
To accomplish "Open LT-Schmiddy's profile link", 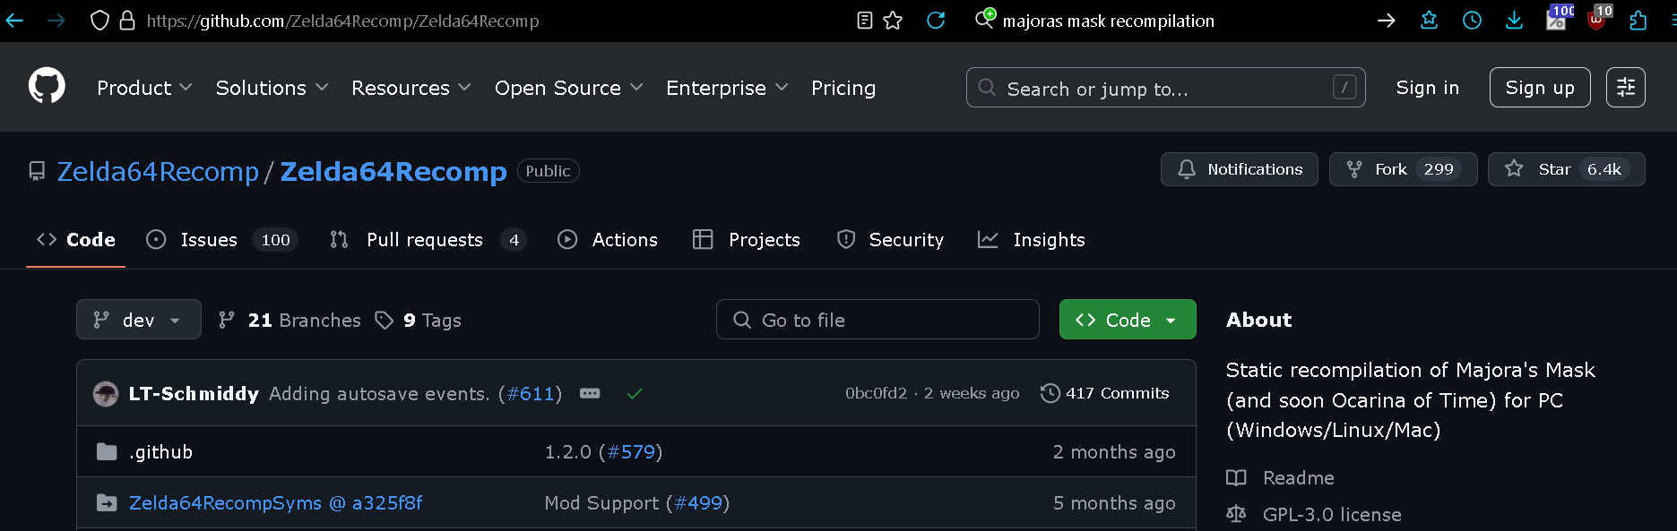I will (x=194, y=393).
